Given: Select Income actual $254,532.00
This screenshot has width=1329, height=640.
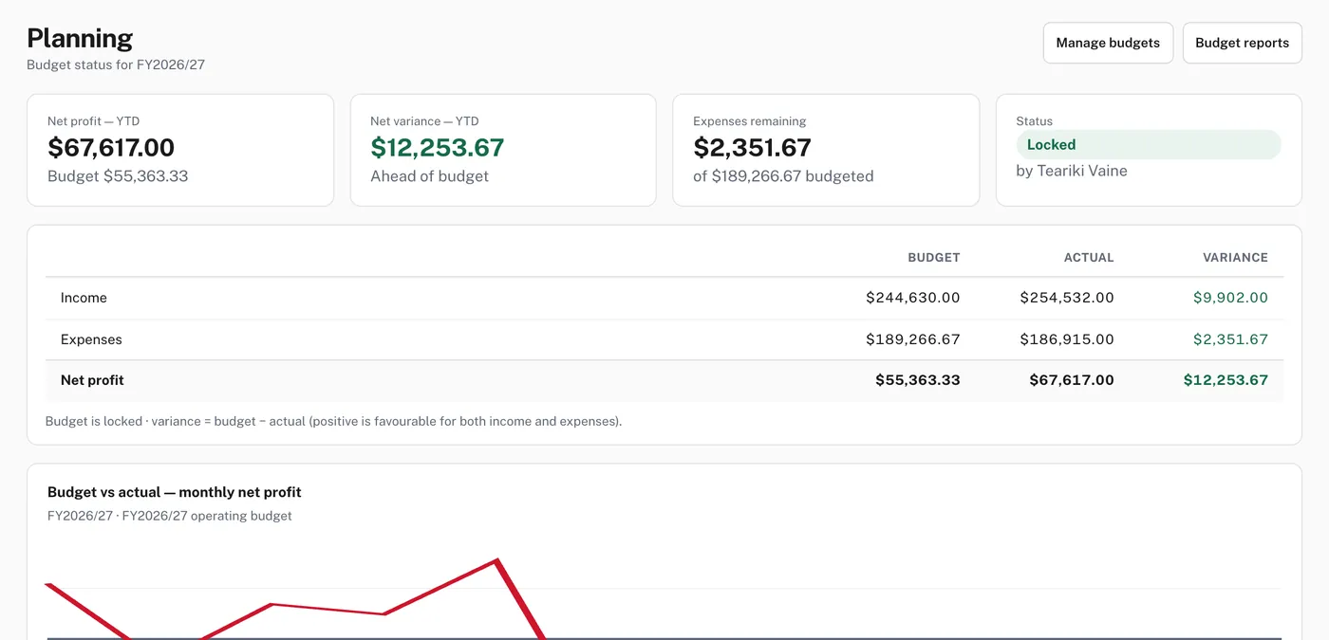Looking at the screenshot, I should (x=1067, y=298).
